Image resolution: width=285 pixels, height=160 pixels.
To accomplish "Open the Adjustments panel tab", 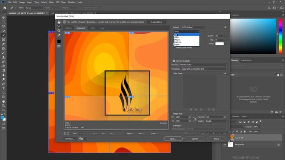I will pos(246,60).
